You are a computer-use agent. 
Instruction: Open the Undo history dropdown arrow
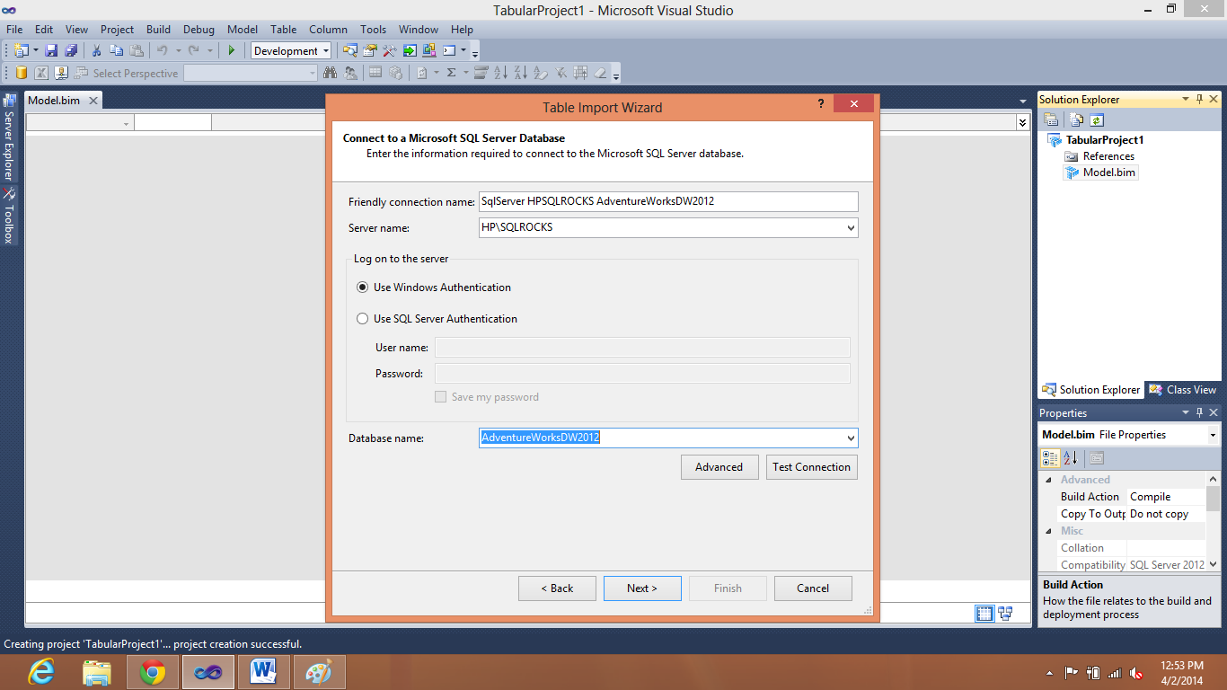tap(179, 50)
